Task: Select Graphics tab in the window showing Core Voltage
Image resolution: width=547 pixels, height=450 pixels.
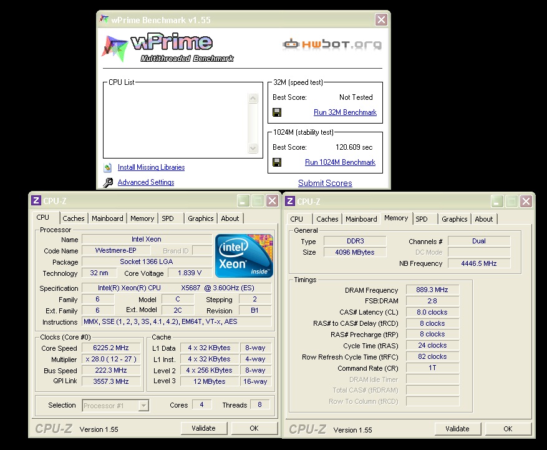Action: tap(200, 218)
